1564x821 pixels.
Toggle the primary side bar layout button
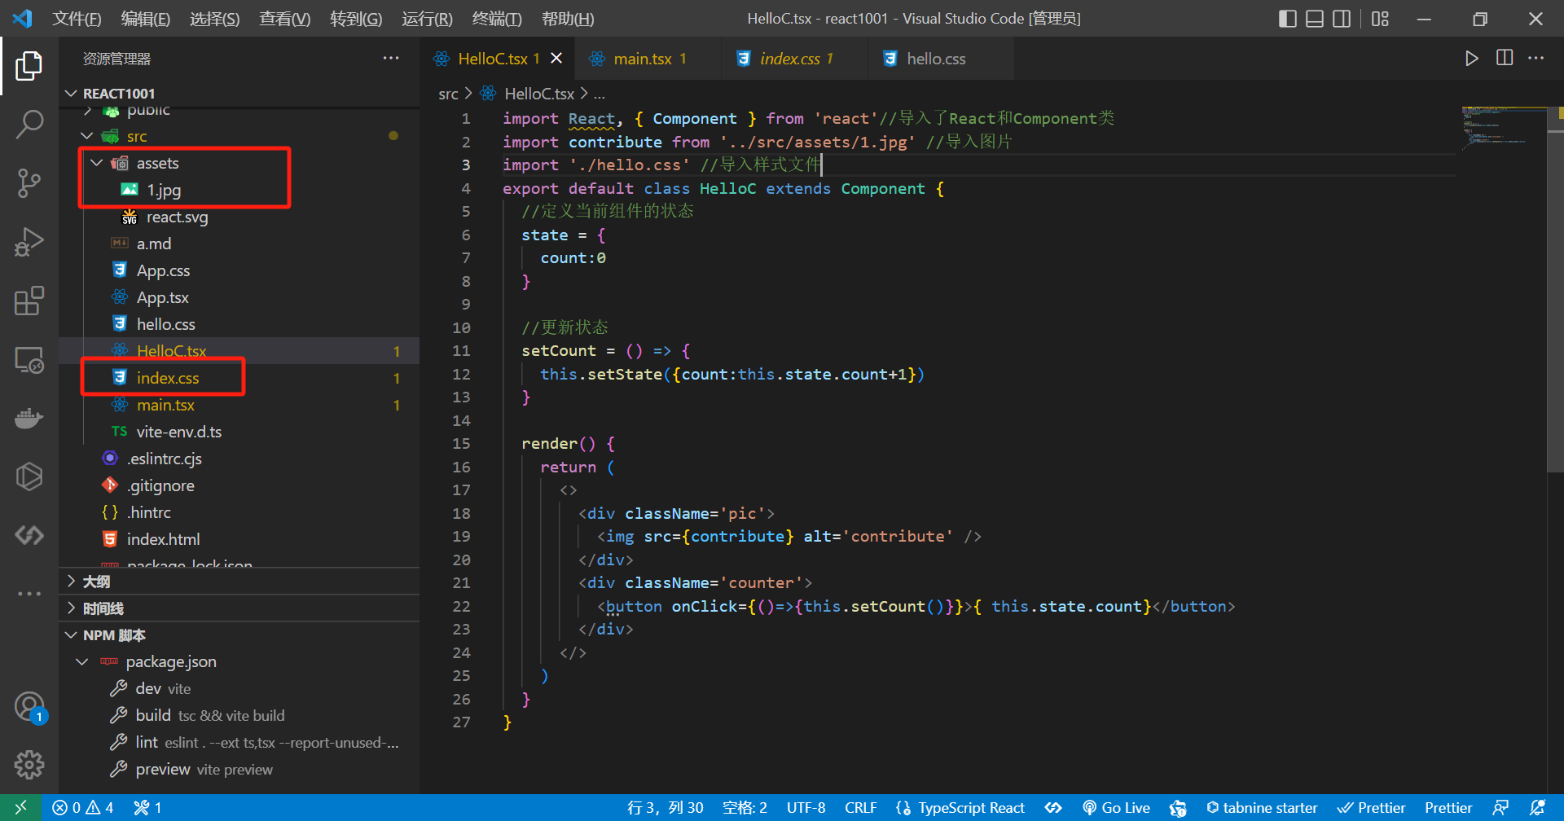(1288, 19)
